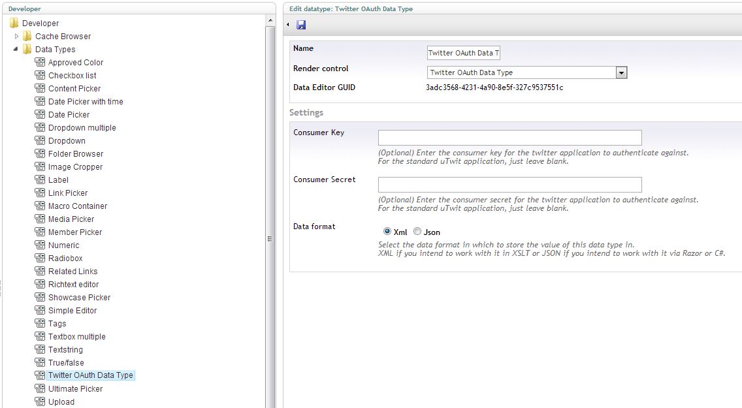742x408 pixels.
Task: Click the Cache Browser folder icon
Action: [x=27, y=37]
